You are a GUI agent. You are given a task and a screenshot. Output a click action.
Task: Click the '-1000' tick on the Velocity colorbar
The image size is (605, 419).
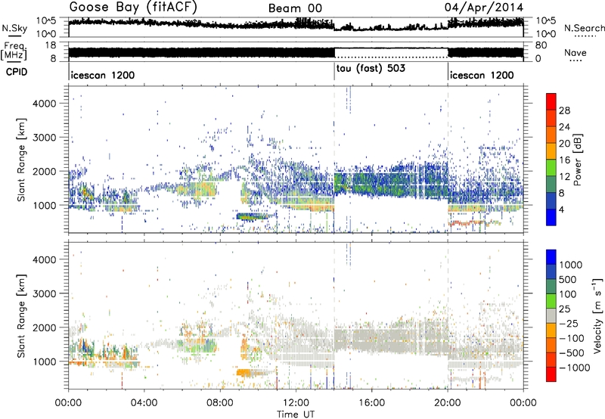[x=574, y=368]
